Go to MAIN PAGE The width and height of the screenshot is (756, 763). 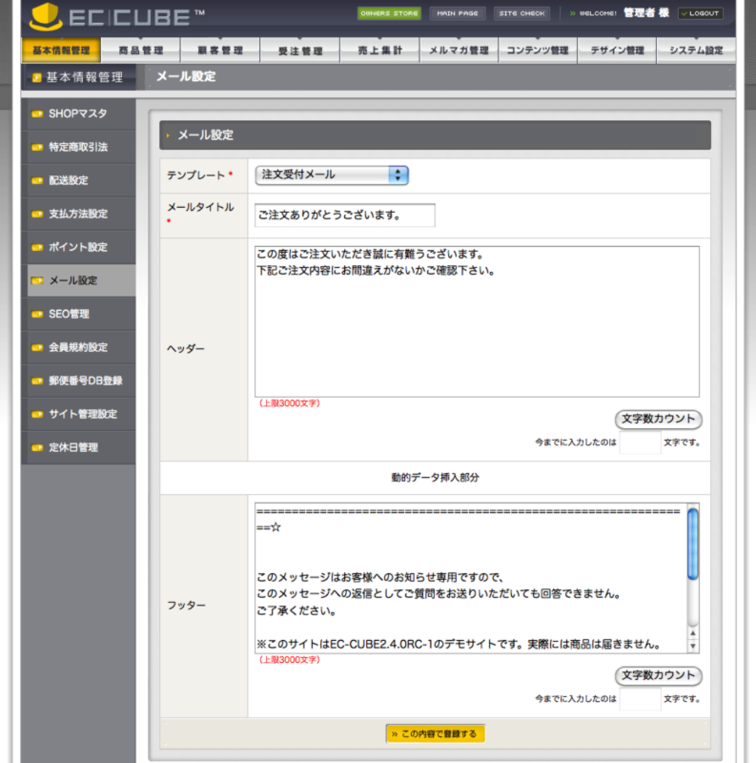pos(458,13)
